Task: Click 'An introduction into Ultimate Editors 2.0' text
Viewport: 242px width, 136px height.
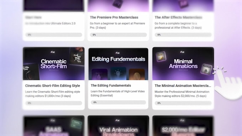Action: pyautogui.click(x=51, y=23)
